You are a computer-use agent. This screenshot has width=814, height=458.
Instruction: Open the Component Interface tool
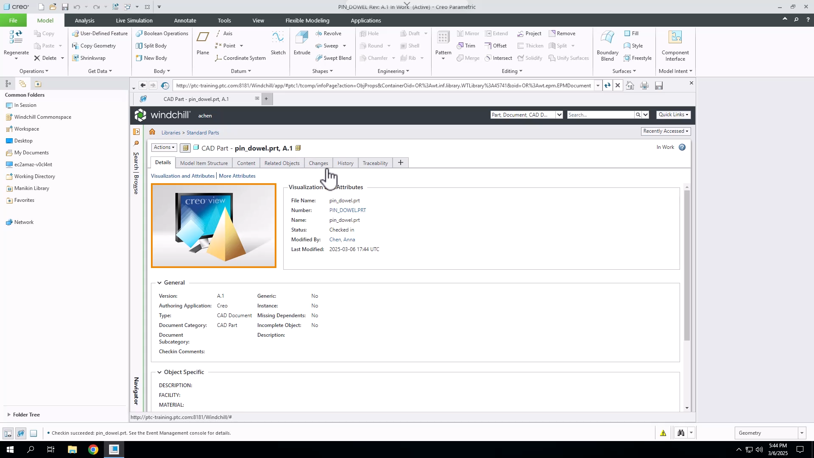(x=675, y=45)
